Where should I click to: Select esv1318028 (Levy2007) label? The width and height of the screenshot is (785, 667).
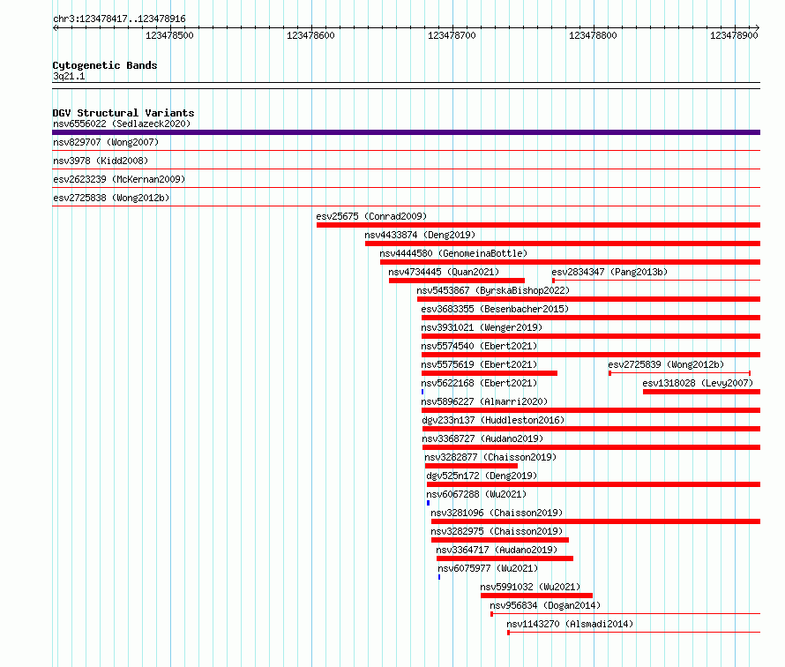(x=698, y=383)
